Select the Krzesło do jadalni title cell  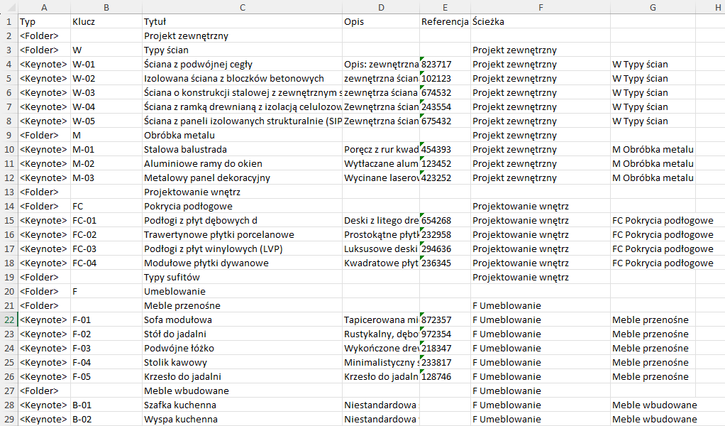242,376
